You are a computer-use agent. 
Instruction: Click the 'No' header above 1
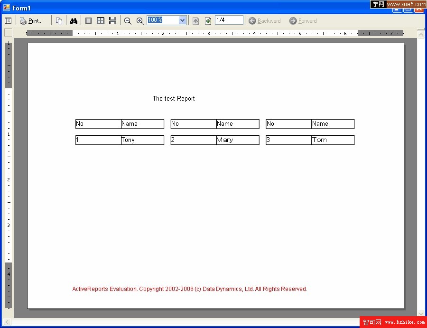tap(98, 124)
